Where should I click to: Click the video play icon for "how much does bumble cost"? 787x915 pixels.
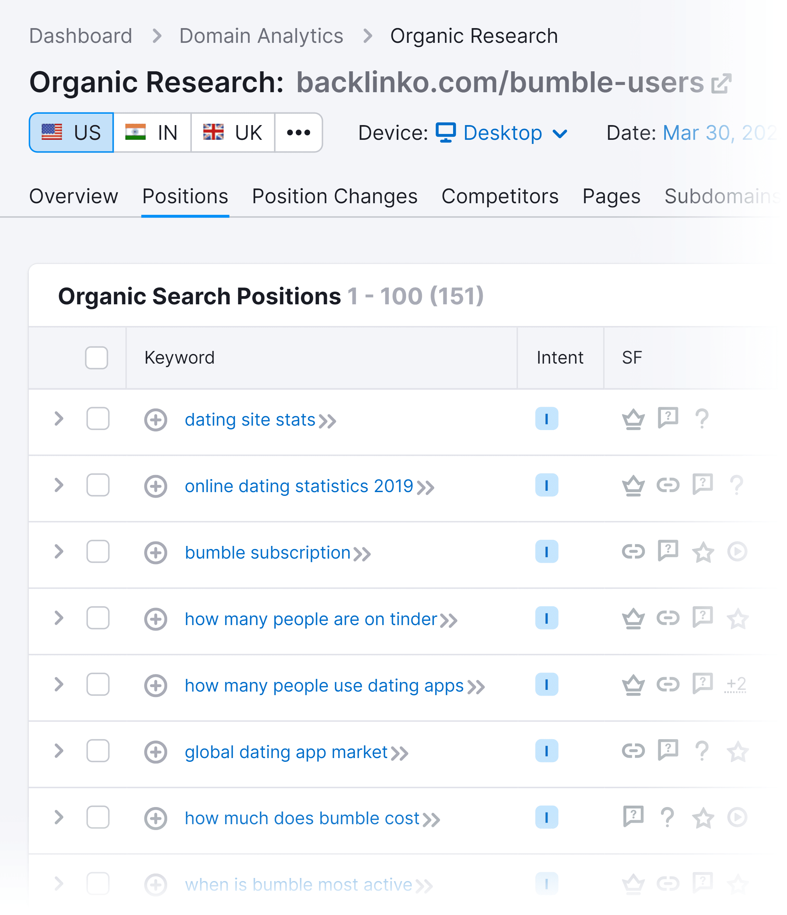(736, 817)
